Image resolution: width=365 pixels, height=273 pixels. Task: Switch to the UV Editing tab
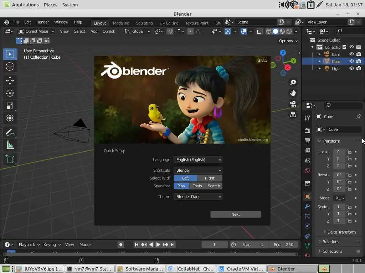coord(169,23)
